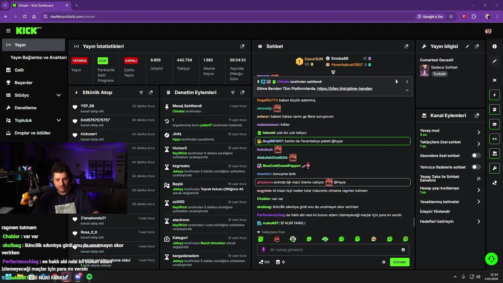Open Yapay Zeka ile Sohbet Denetimi link
The height and width of the screenshot is (283, 503).
(x=450, y=178)
